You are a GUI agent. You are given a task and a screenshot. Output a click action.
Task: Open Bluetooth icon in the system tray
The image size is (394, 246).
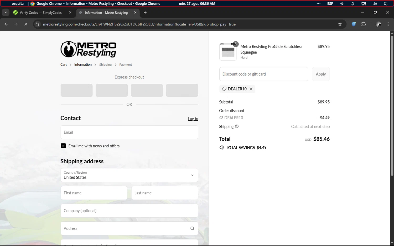(342, 4)
